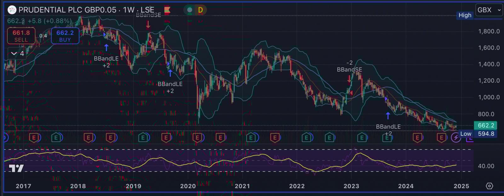Click the +5.8 (+0.88%) price change text
Screen dimensions: 504x196
coord(49,21)
